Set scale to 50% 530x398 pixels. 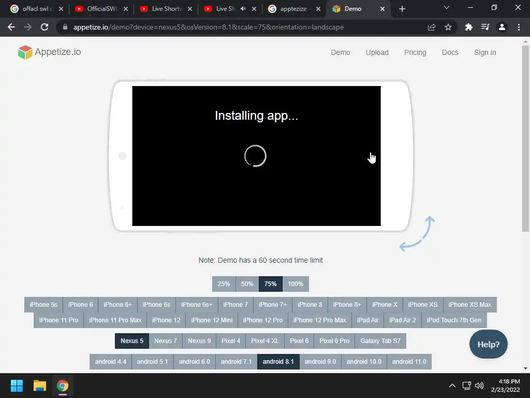[247, 284]
